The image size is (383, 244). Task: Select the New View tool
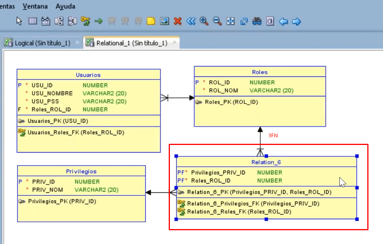pos(46,21)
